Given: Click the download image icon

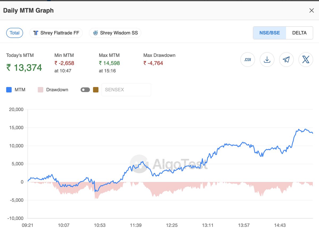Looking at the screenshot, I should (x=267, y=59).
